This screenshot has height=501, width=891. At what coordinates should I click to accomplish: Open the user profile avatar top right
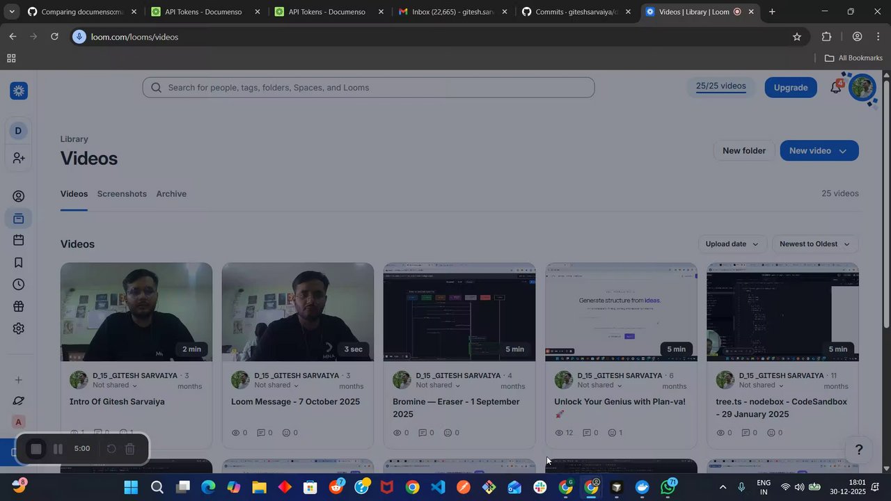click(x=862, y=88)
